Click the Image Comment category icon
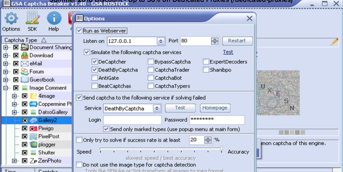The width and height of the screenshot is (343, 172). pos(25,88)
